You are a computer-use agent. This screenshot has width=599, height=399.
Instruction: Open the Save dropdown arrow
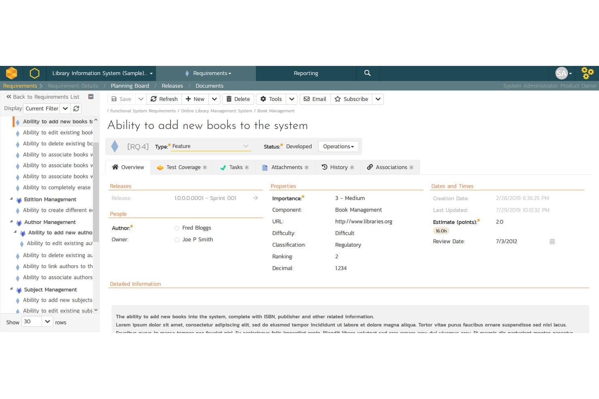140,99
